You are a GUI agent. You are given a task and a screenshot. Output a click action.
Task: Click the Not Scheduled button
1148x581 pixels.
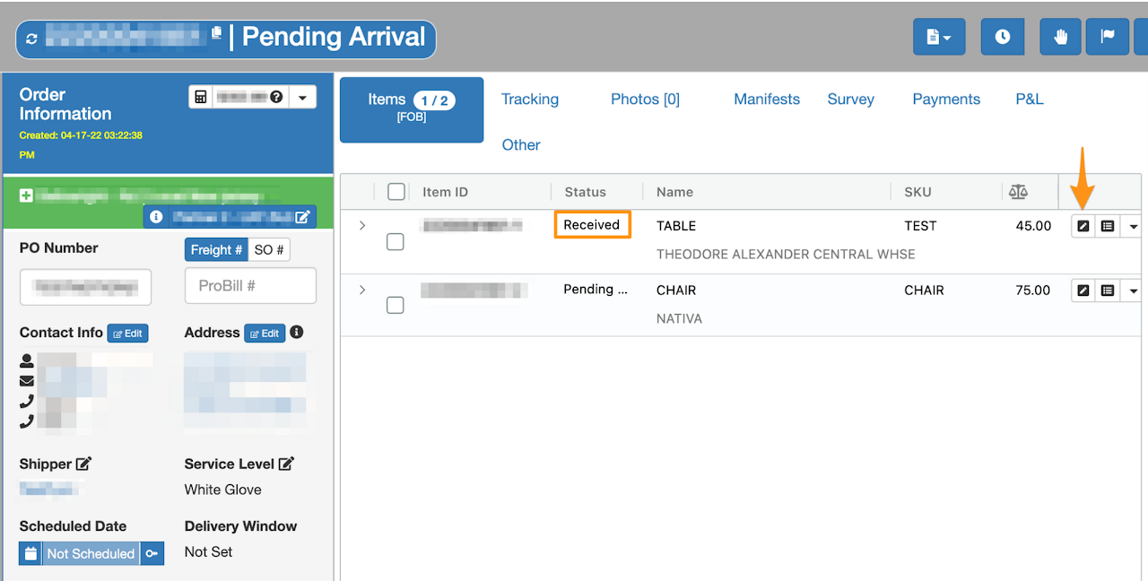click(91, 553)
